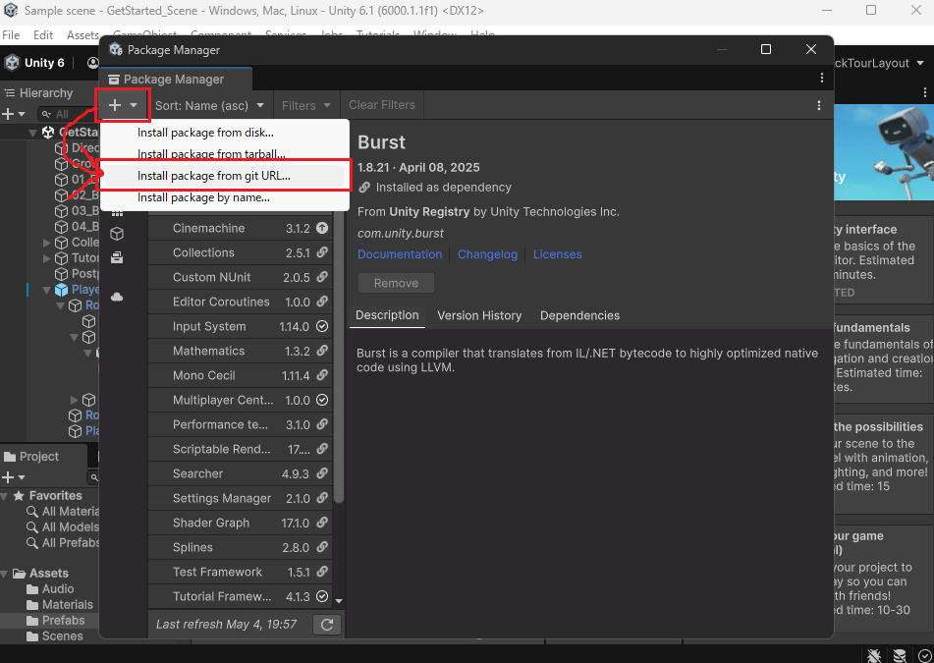The image size is (934, 663).
Task: Select the Multiplayer Center package
Action: coord(240,401)
